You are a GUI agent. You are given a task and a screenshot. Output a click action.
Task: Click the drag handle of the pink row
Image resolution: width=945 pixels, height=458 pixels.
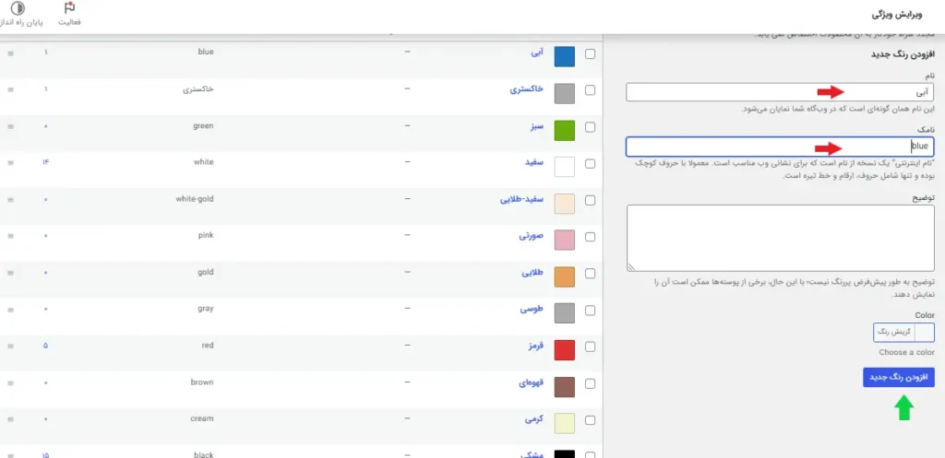pyautogui.click(x=10, y=236)
